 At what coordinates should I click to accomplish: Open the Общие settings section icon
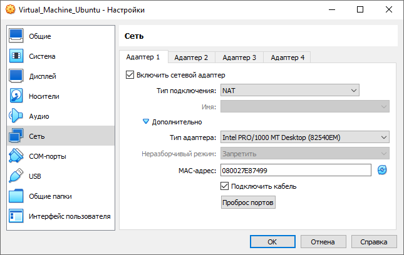tap(16, 36)
